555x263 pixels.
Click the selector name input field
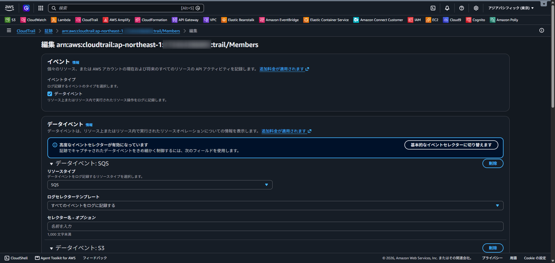click(x=275, y=226)
